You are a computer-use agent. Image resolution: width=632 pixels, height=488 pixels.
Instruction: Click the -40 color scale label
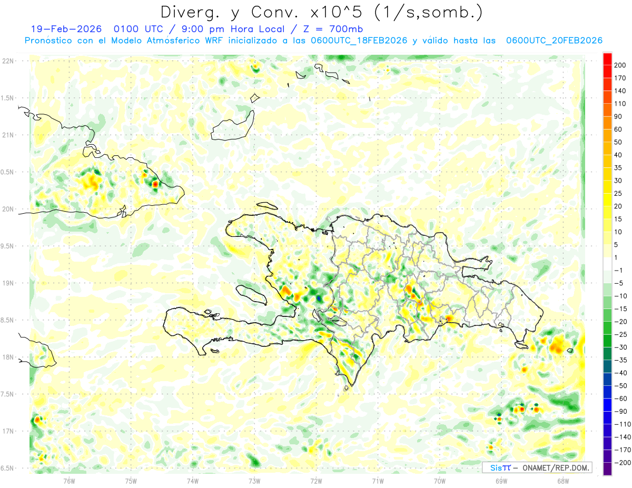pyautogui.click(x=620, y=373)
